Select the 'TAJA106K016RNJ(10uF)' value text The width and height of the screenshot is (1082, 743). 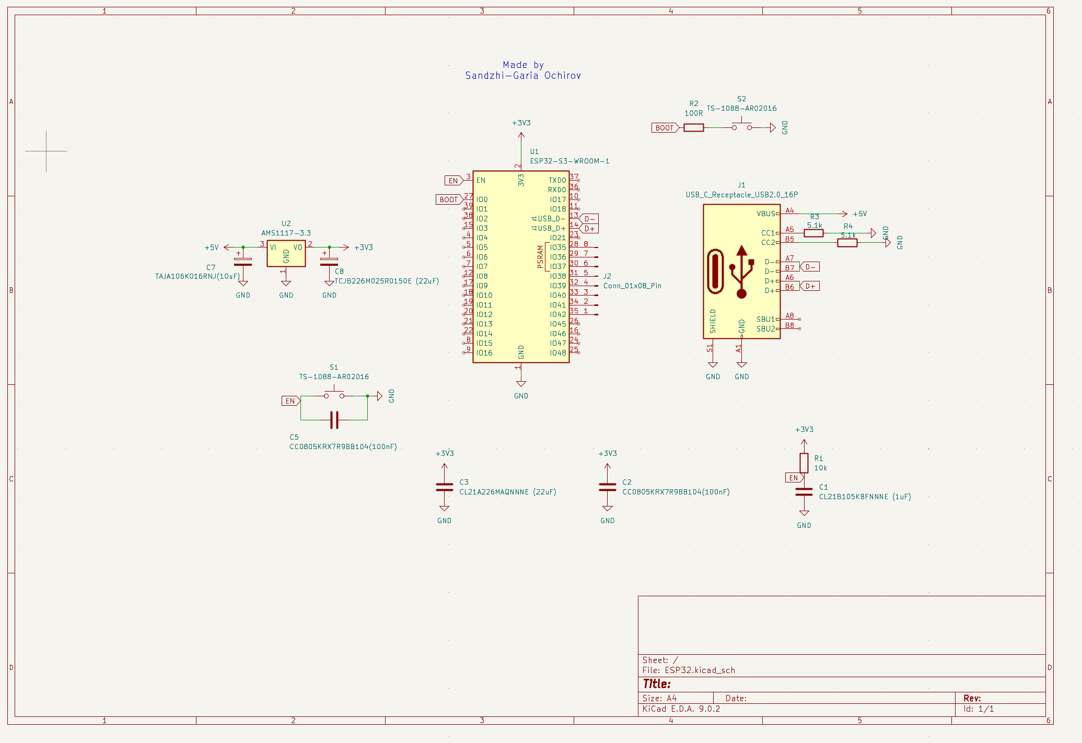(x=197, y=276)
